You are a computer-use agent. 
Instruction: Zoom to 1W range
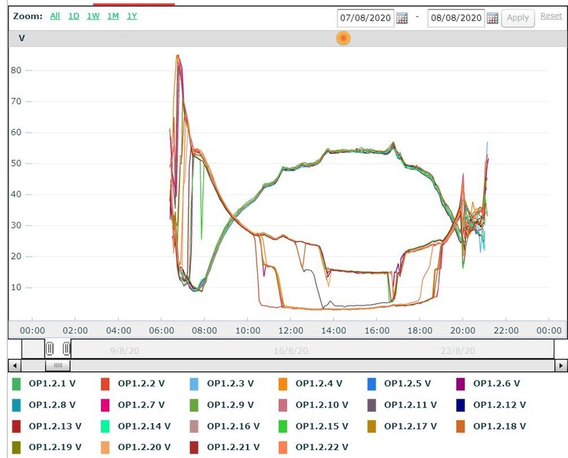(94, 16)
